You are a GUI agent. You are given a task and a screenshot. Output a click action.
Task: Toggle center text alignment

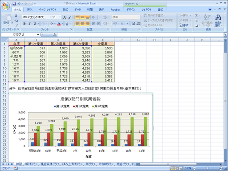pos(82,24)
